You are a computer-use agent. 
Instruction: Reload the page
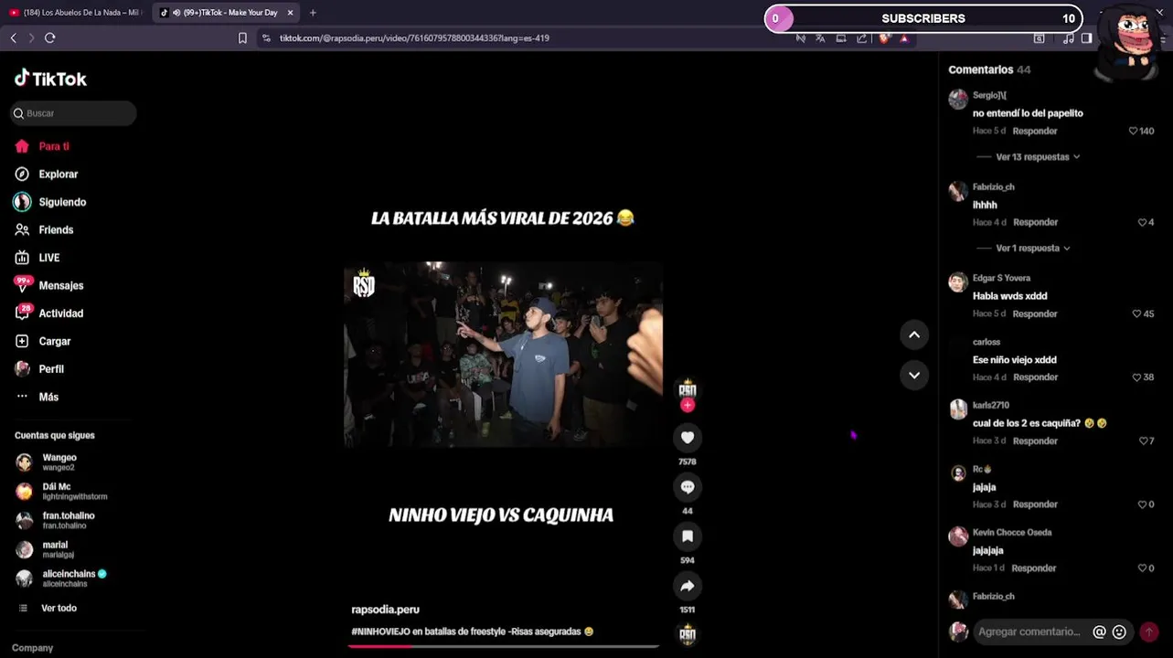50,37
